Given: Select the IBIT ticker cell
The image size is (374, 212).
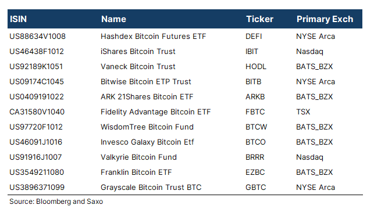Looking at the screenshot, I should pyautogui.click(x=252, y=52).
